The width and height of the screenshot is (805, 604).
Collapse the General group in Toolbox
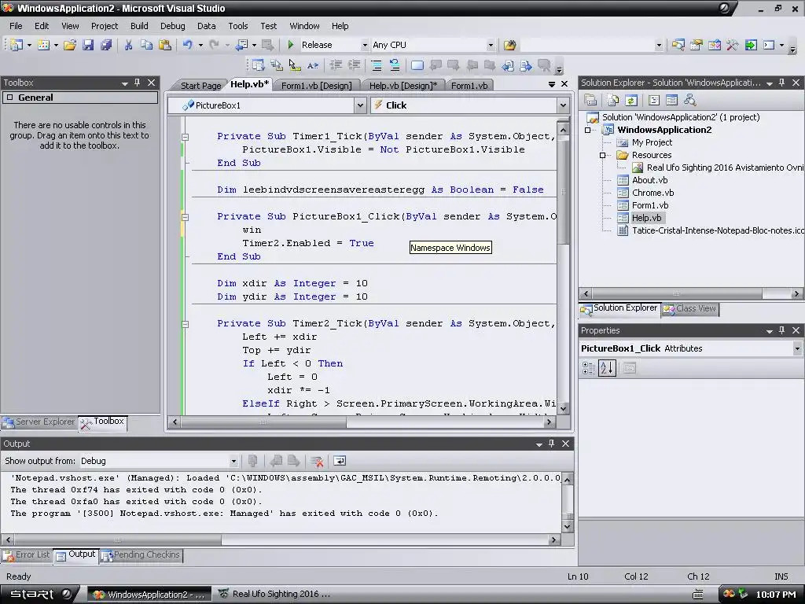tap(9, 98)
